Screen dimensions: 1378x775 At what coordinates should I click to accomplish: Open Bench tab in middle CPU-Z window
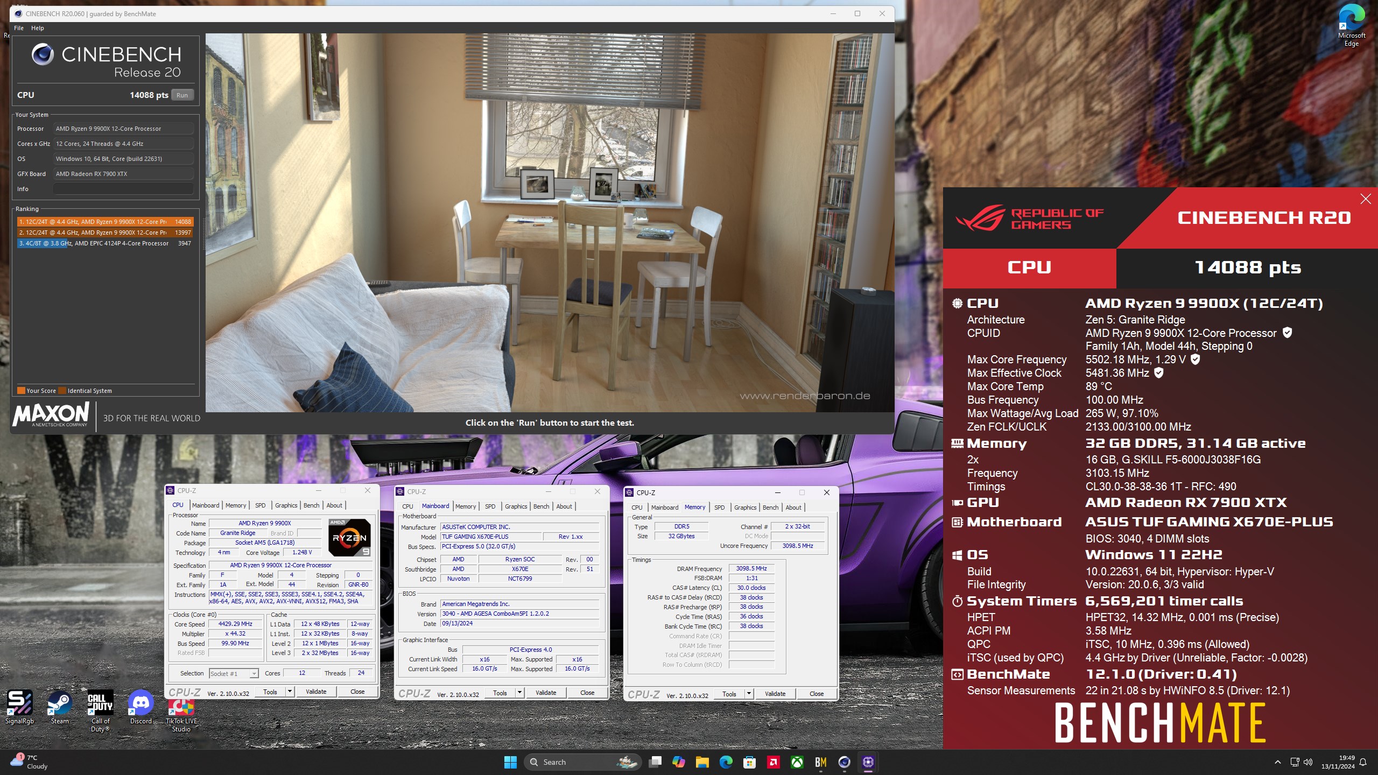pos(542,506)
